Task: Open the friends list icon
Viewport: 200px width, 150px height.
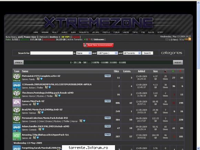Action: 186,40
